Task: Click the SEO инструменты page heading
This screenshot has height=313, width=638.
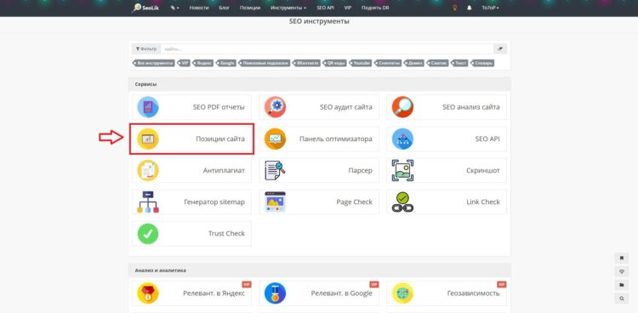Action: pos(319,21)
